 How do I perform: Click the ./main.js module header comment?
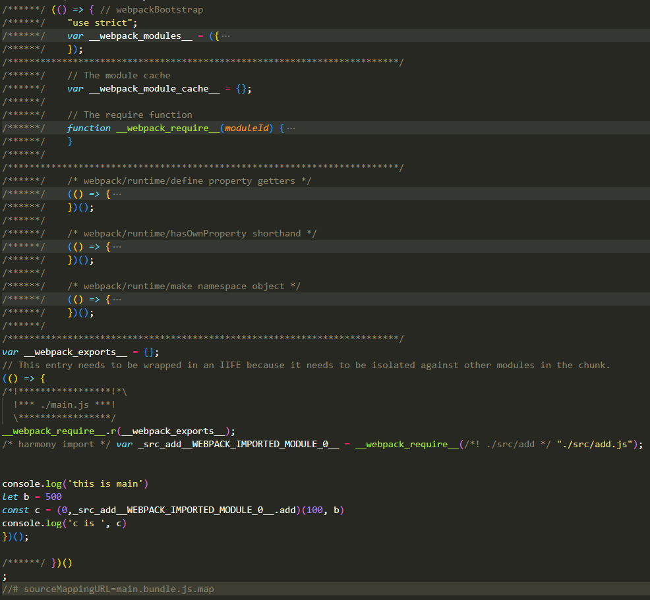point(64,404)
